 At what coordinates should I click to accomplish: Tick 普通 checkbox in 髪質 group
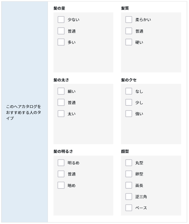point(129,31)
